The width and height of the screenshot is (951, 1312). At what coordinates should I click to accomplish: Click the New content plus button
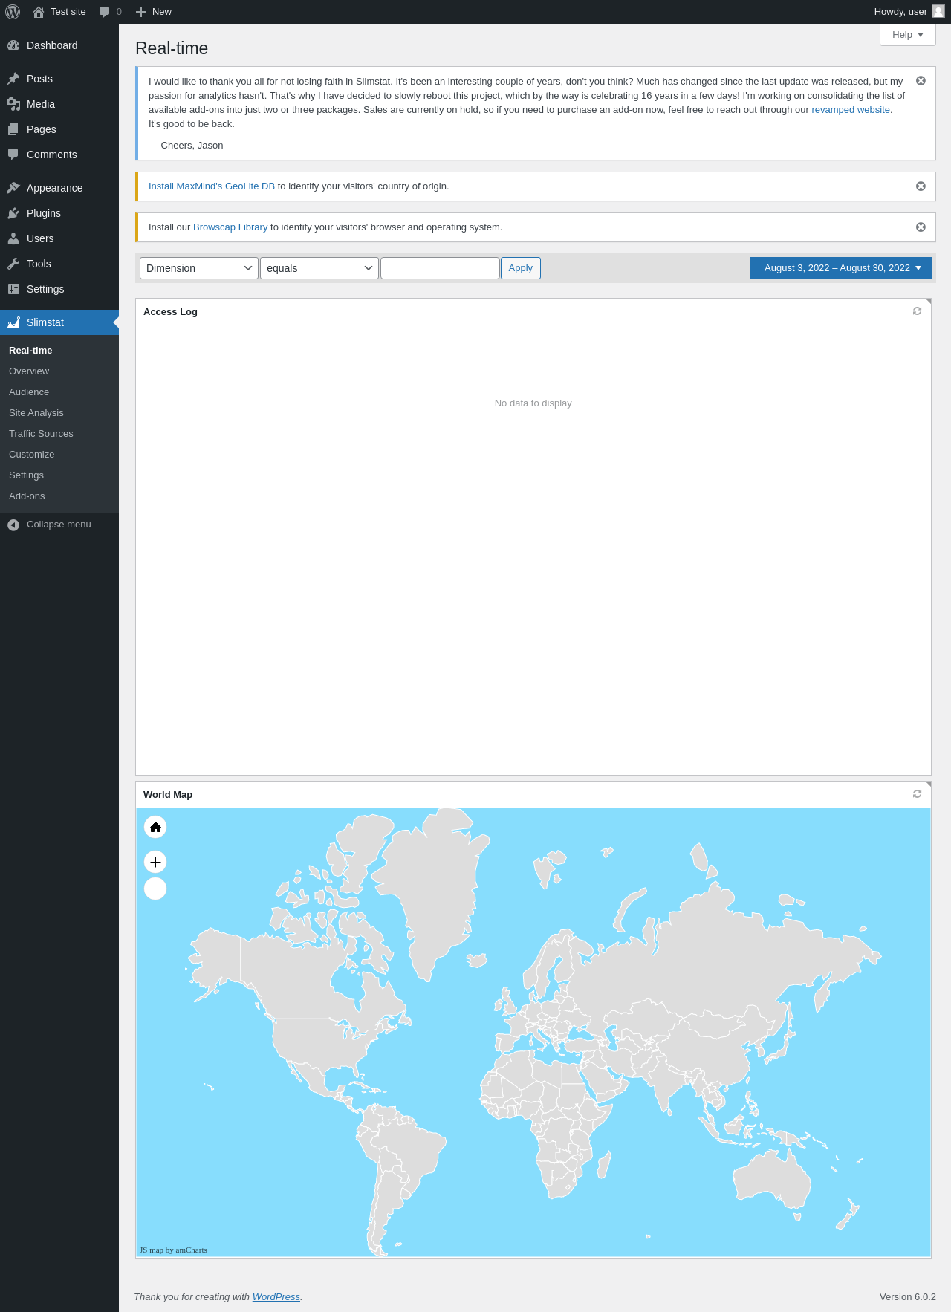(154, 12)
